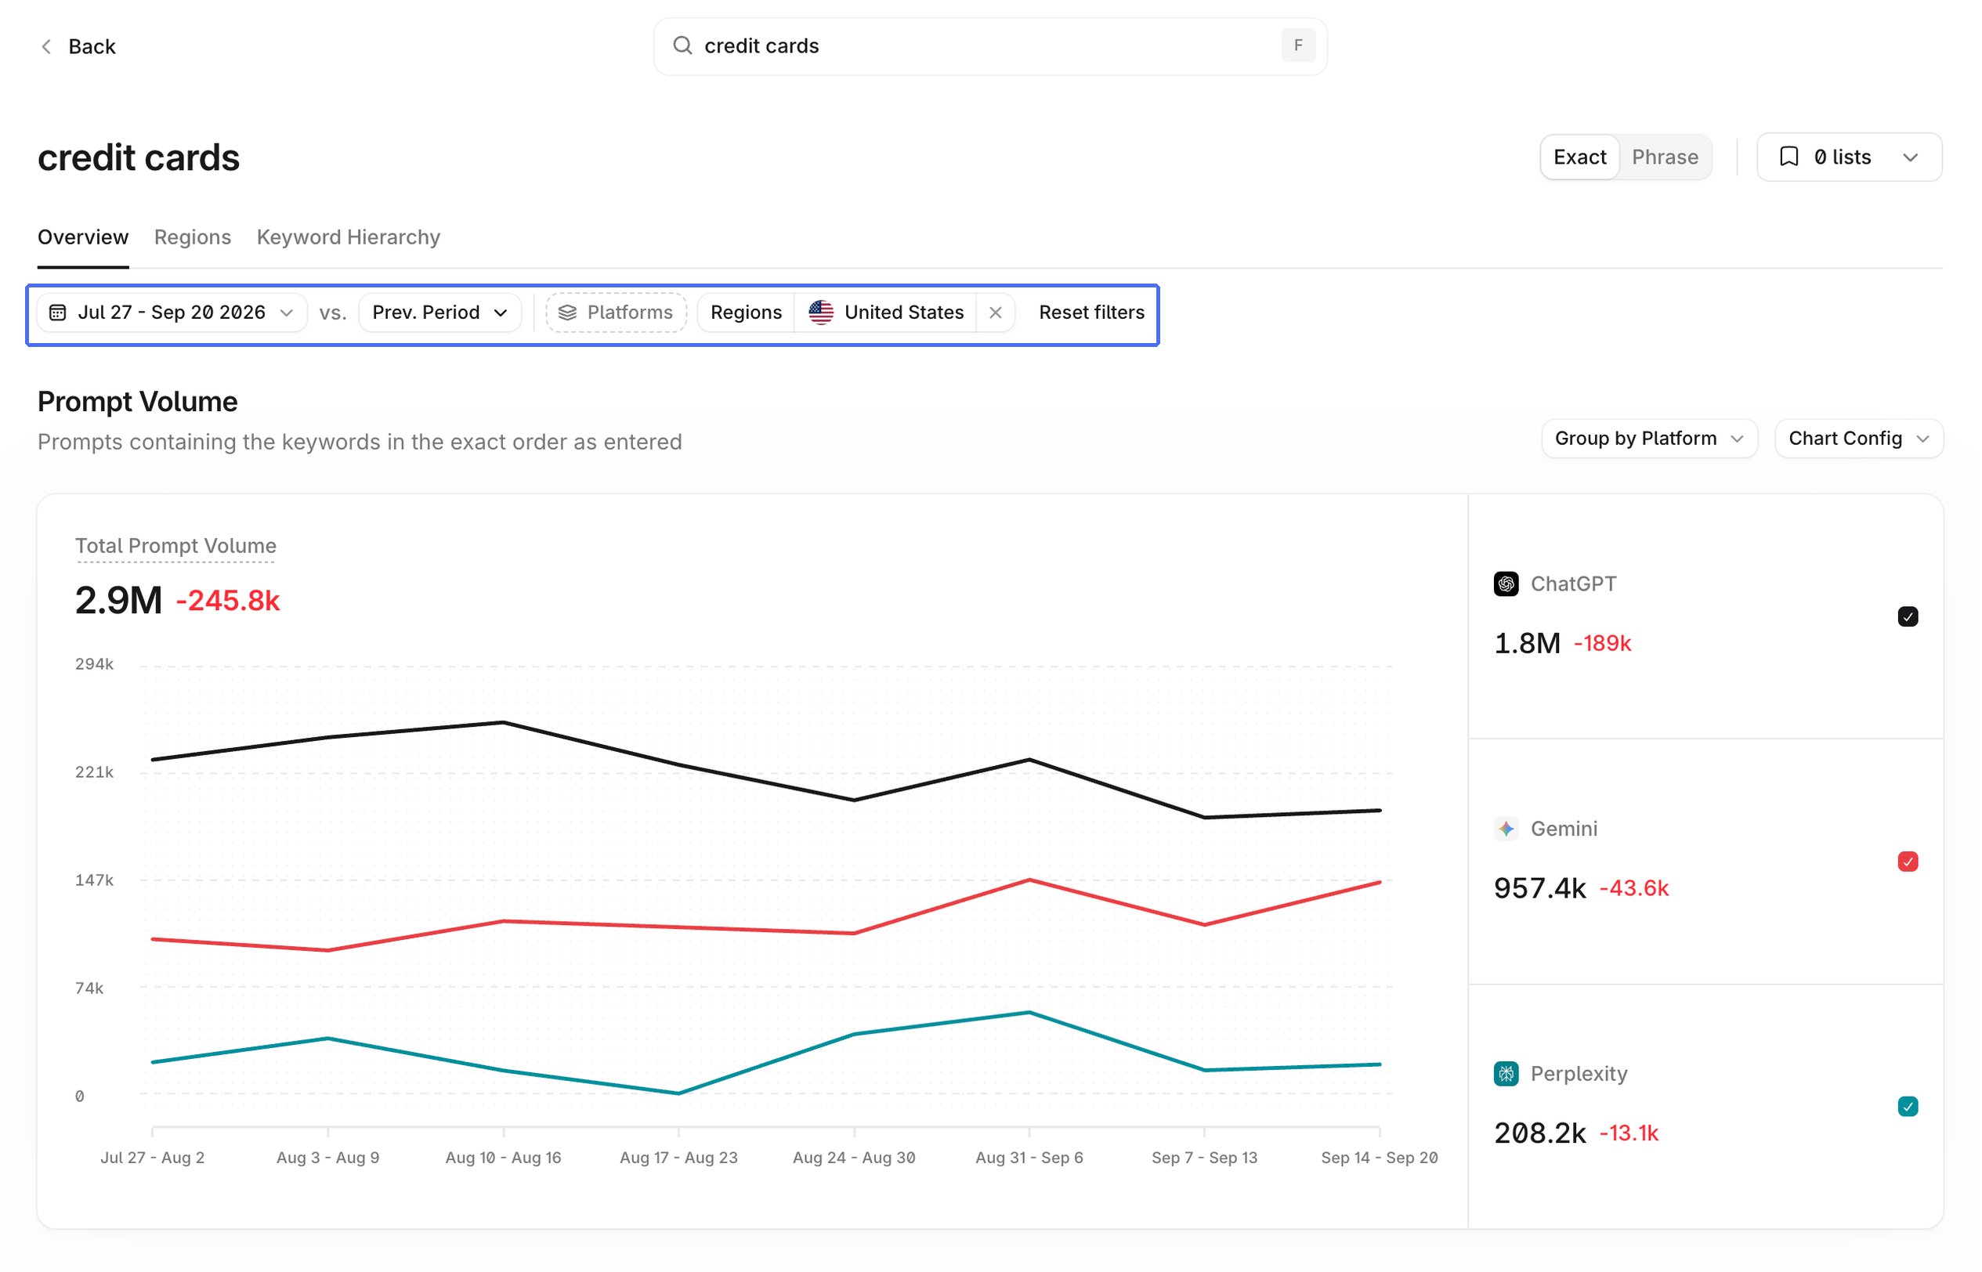Toggle the Perplexity series checkbox
The width and height of the screenshot is (1982, 1272).
coord(1908,1107)
